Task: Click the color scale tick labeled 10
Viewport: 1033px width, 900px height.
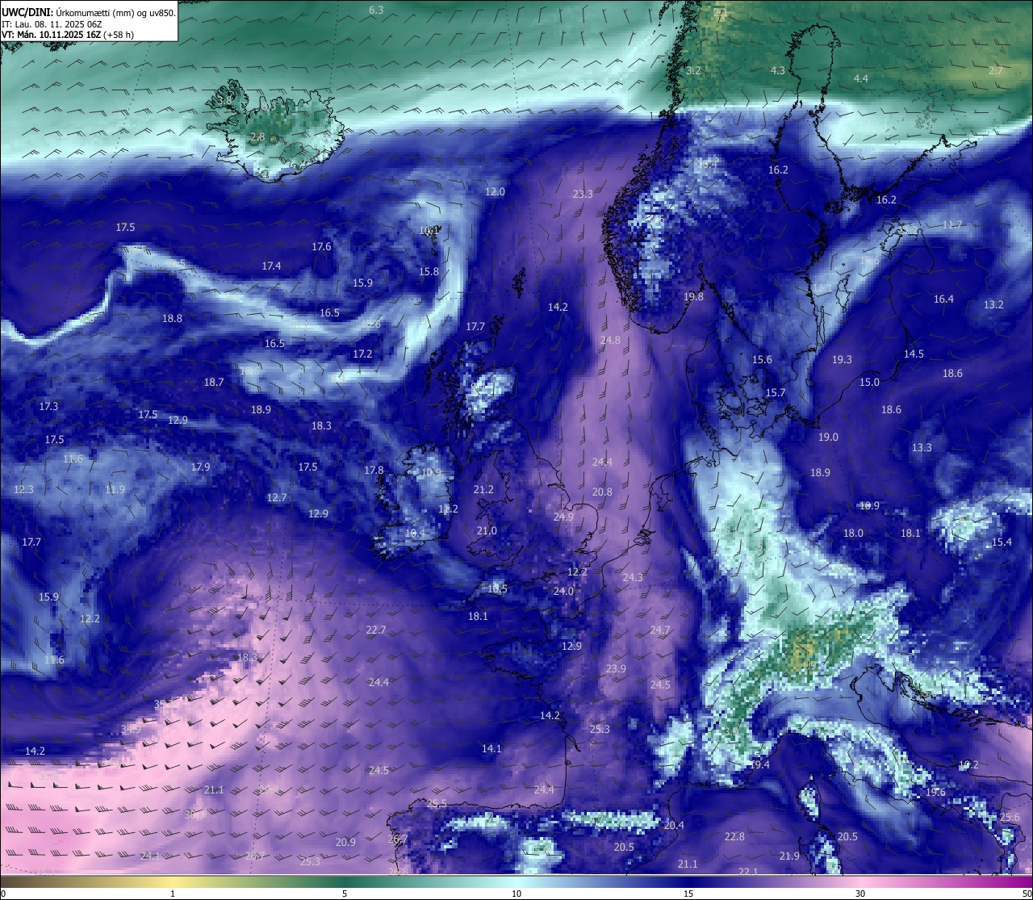Action: coord(516,894)
